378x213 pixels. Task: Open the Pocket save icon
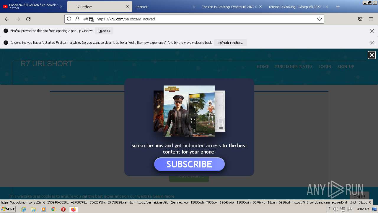coord(360,19)
